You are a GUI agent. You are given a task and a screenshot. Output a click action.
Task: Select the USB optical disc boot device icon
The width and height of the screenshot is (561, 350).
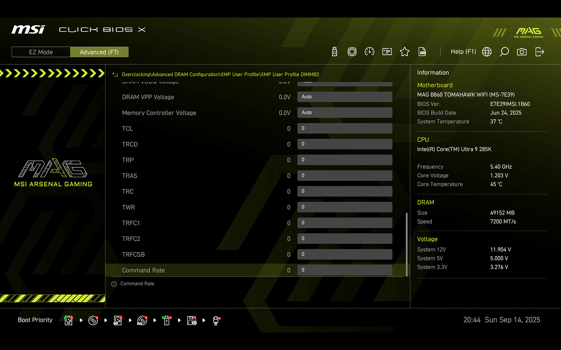coord(142,320)
